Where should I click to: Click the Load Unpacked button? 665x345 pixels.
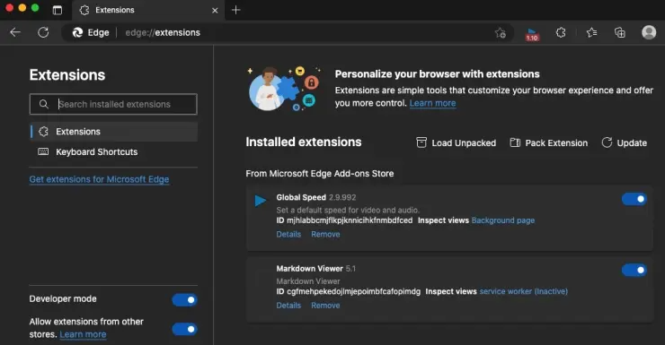[x=456, y=142]
